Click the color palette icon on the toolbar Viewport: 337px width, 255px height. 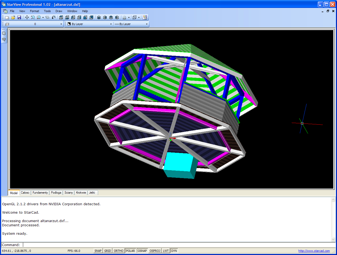click(145, 18)
